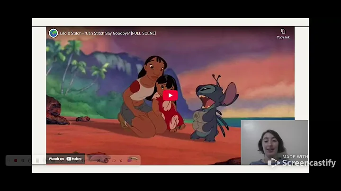This screenshot has width=341, height=191.
Task: Delete recording with trash icon
Action: [37, 161]
